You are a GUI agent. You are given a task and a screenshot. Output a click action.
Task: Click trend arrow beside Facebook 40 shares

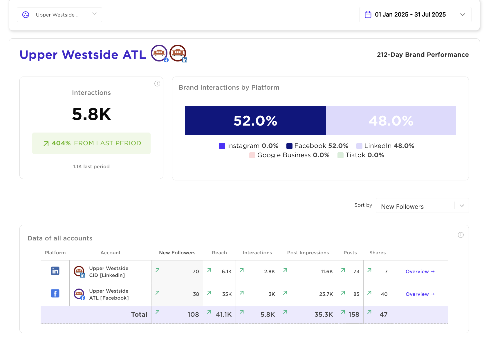coord(369,293)
